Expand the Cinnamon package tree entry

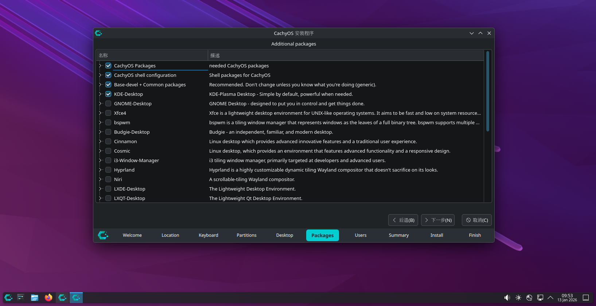coord(100,141)
